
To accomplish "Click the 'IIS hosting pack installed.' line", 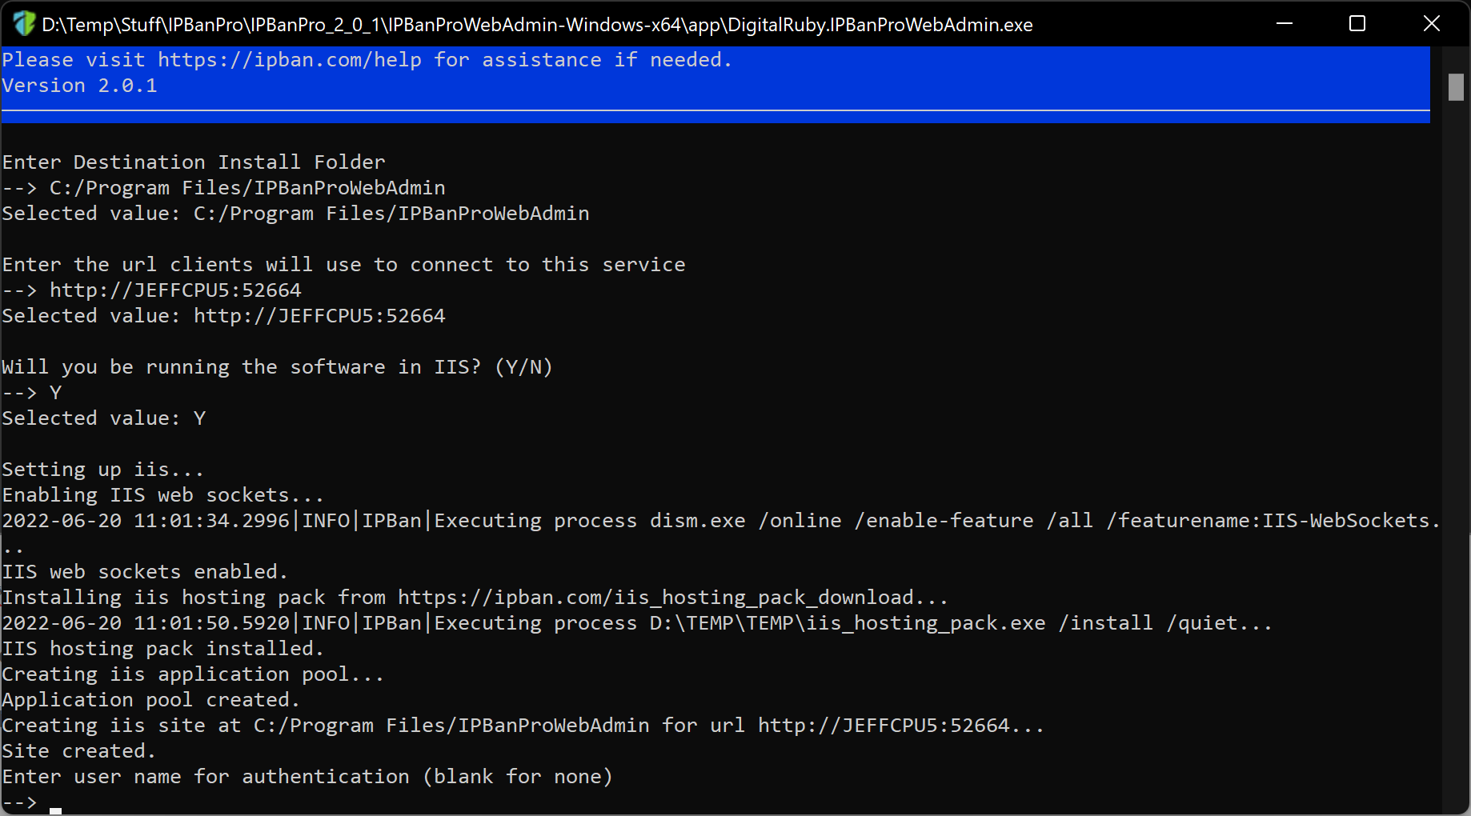I will click(x=162, y=649).
